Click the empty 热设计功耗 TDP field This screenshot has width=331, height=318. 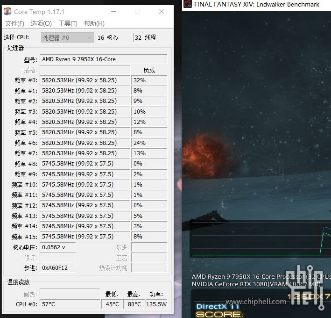coord(149,268)
